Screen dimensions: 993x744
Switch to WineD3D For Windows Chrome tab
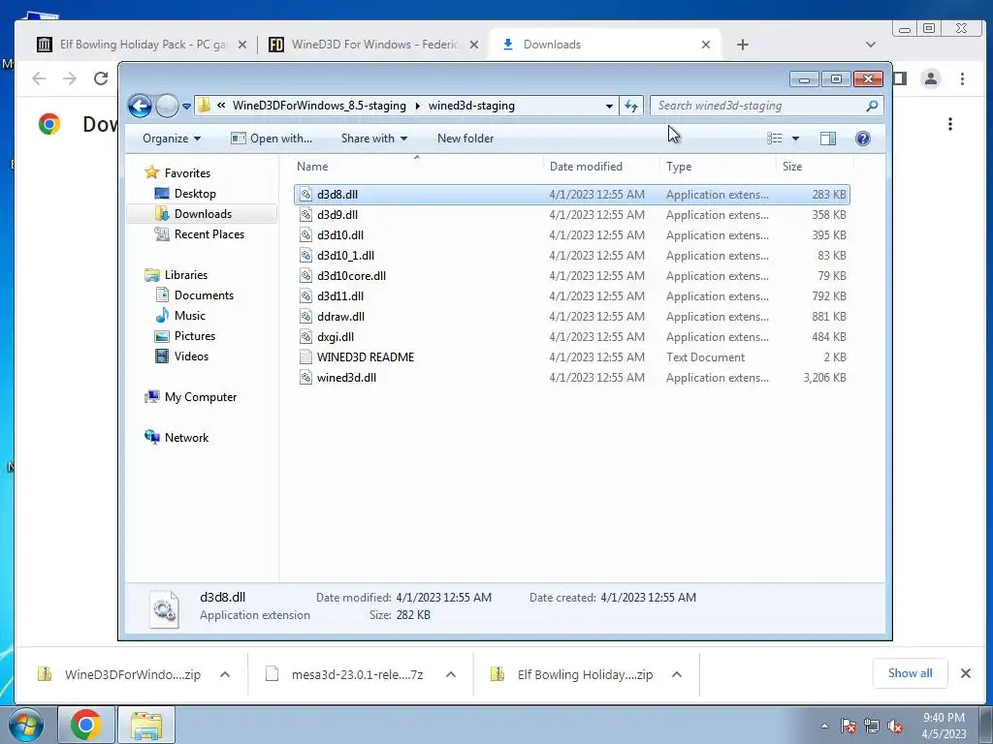tap(372, 45)
